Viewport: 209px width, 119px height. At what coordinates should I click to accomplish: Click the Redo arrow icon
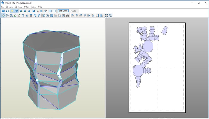(x=39, y=15)
